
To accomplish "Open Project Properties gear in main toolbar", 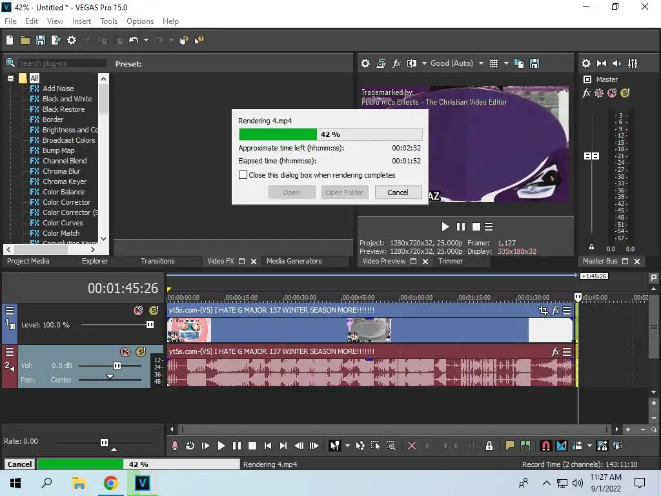I will (x=72, y=40).
